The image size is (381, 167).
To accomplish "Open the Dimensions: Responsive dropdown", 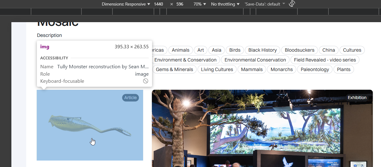I will [x=126, y=4].
